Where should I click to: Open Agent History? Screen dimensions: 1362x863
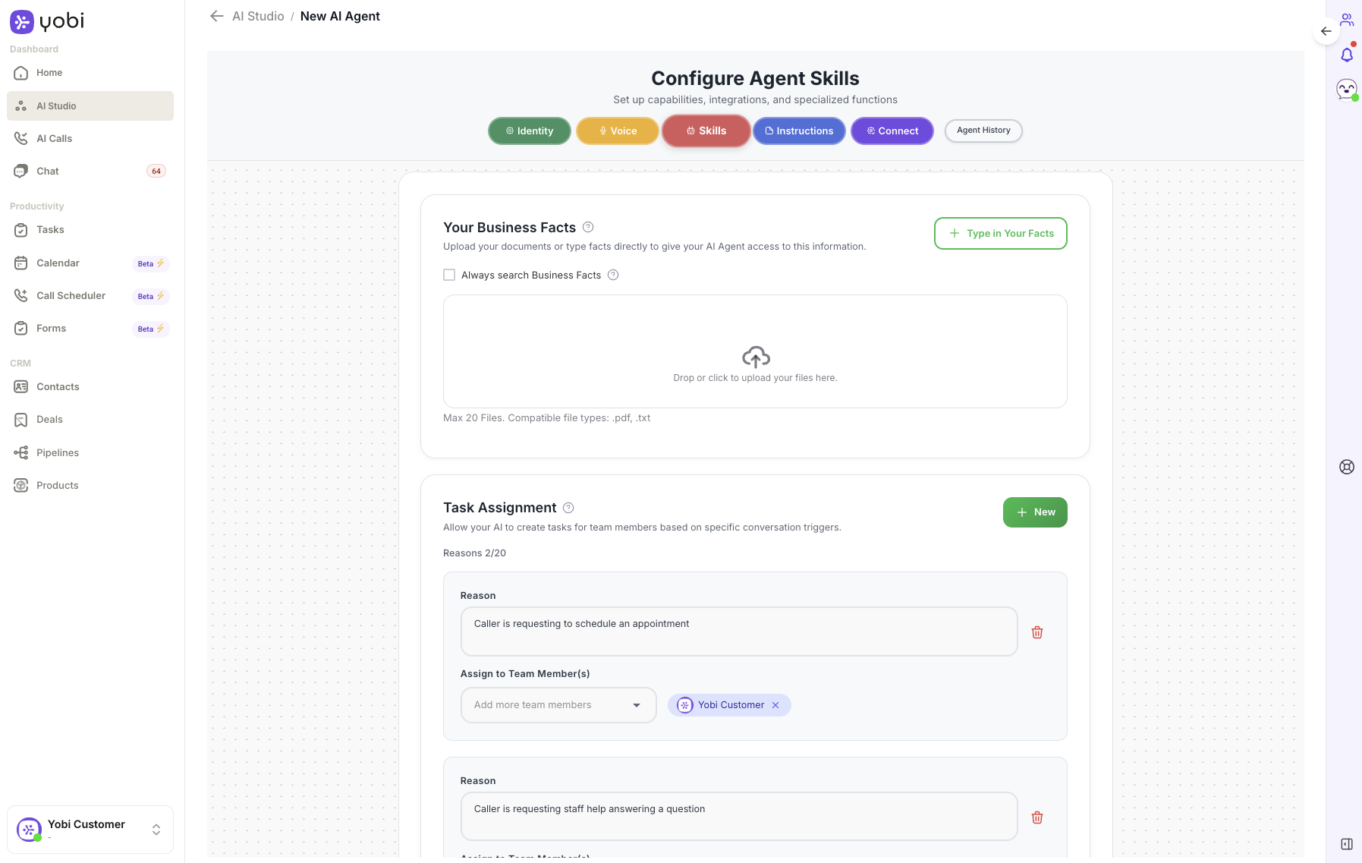983,131
